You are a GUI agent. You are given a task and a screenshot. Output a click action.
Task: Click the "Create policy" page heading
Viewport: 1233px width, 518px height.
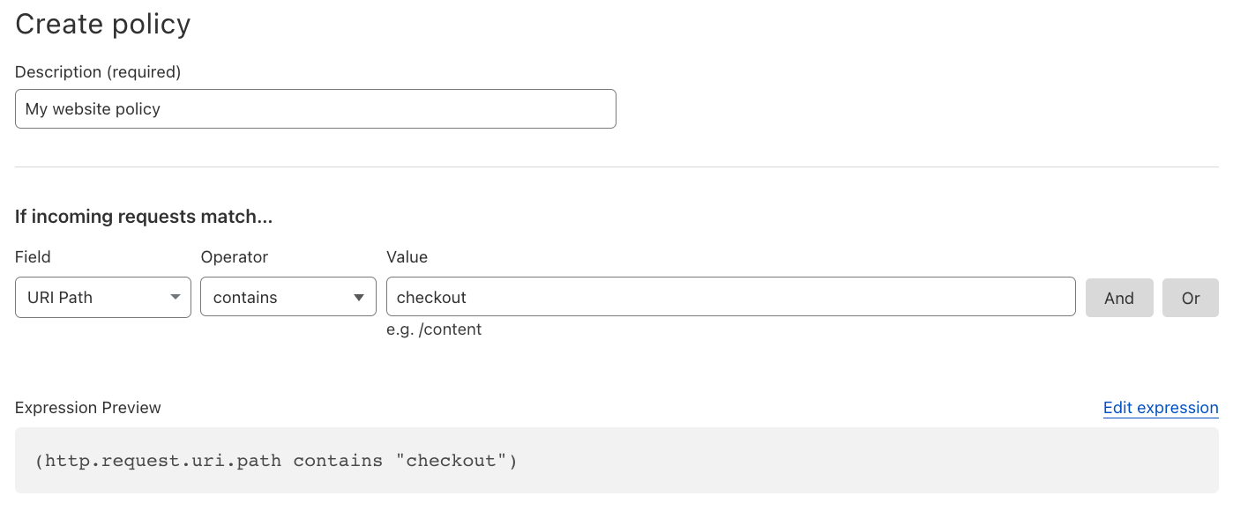pyautogui.click(x=103, y=24)
